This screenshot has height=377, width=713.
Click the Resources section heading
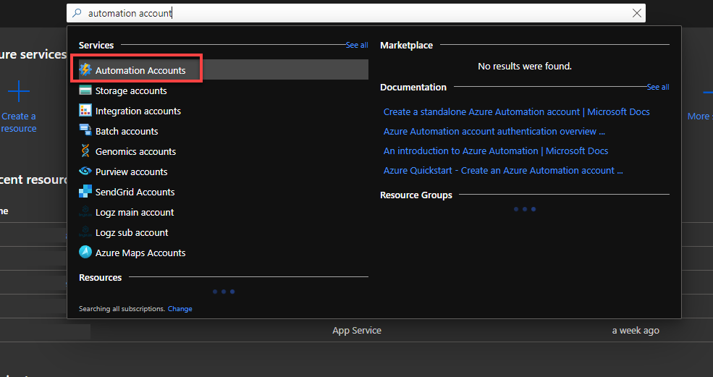(x=100, y=277)
